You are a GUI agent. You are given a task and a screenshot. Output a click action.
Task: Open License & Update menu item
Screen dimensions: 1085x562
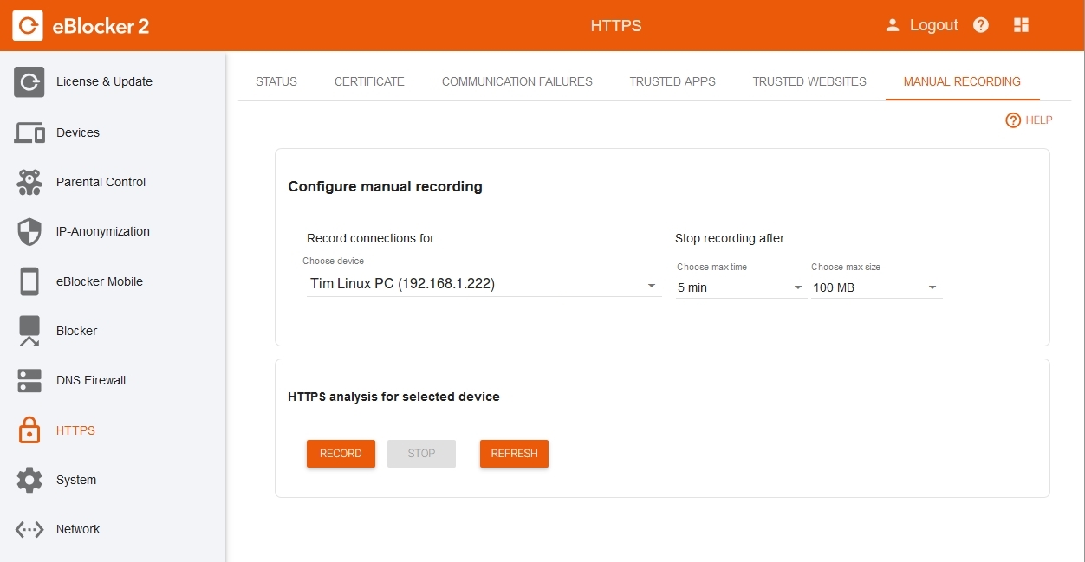click(x=104, y=81)
